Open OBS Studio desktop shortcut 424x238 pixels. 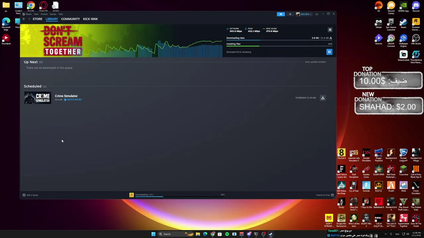coord(416,40)
